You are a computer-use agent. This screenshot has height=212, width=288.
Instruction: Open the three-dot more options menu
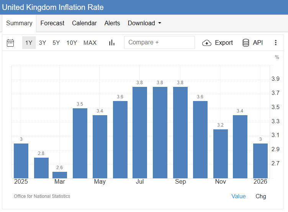tap(275, 43)
